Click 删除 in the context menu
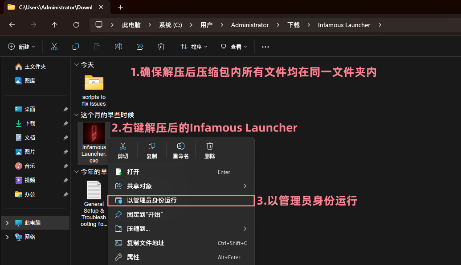The height and width of the screenshot is (265, 461). pos(210,150)
